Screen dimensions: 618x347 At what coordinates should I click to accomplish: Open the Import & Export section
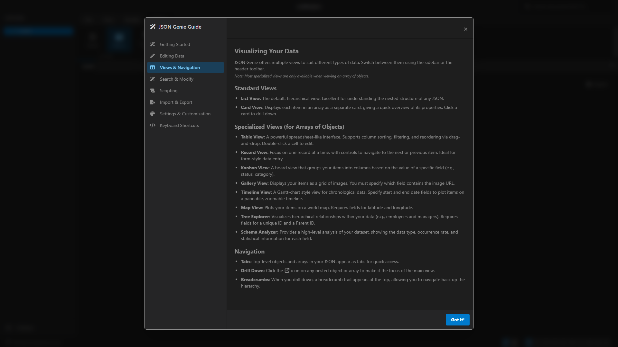tap(176, 102)
